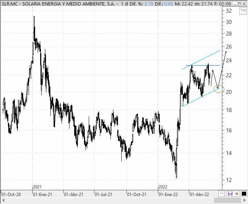Click the 2021 year label
Screen dimensions: 248x204
[x=37, y=187]
